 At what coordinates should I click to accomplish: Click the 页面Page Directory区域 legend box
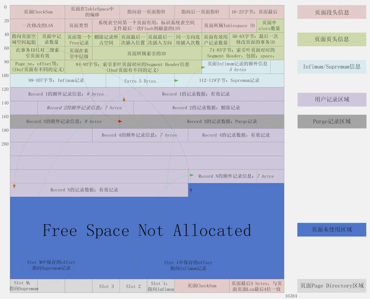(x=332, y=286)
